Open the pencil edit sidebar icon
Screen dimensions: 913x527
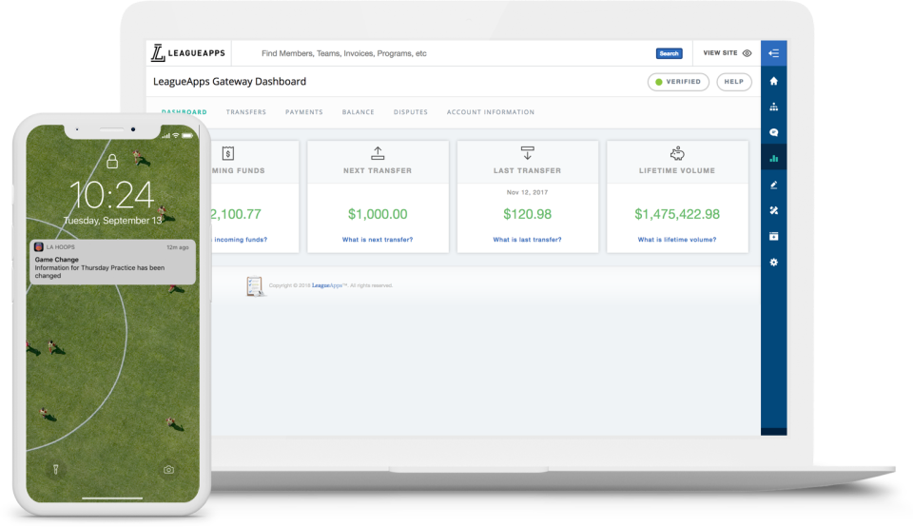pos(773,185)
